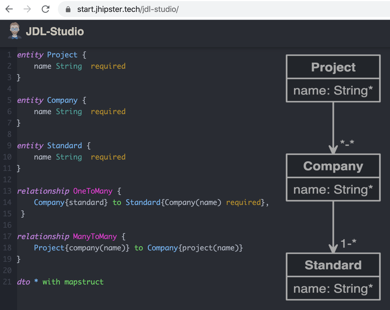Go back using the browser back arrow
Viewport: 390px width, 310px height.
pyautogui.click(x=9, y=9)
